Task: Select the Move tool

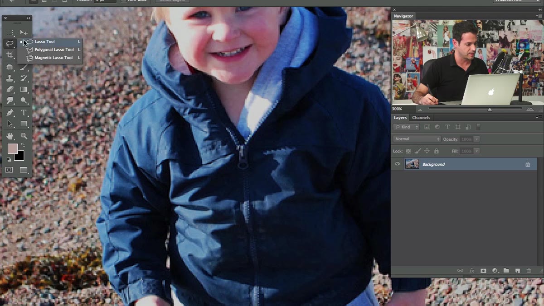Action: point(24,33)
